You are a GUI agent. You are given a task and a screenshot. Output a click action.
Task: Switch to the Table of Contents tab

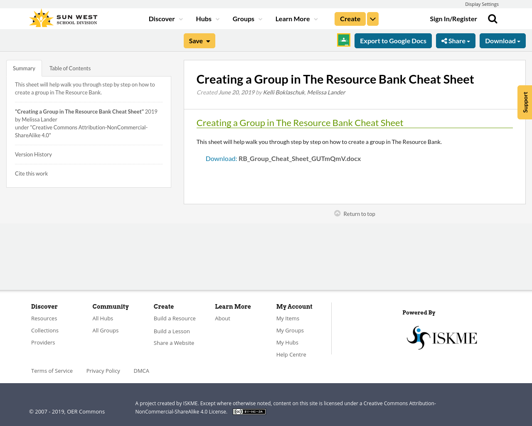70,67
